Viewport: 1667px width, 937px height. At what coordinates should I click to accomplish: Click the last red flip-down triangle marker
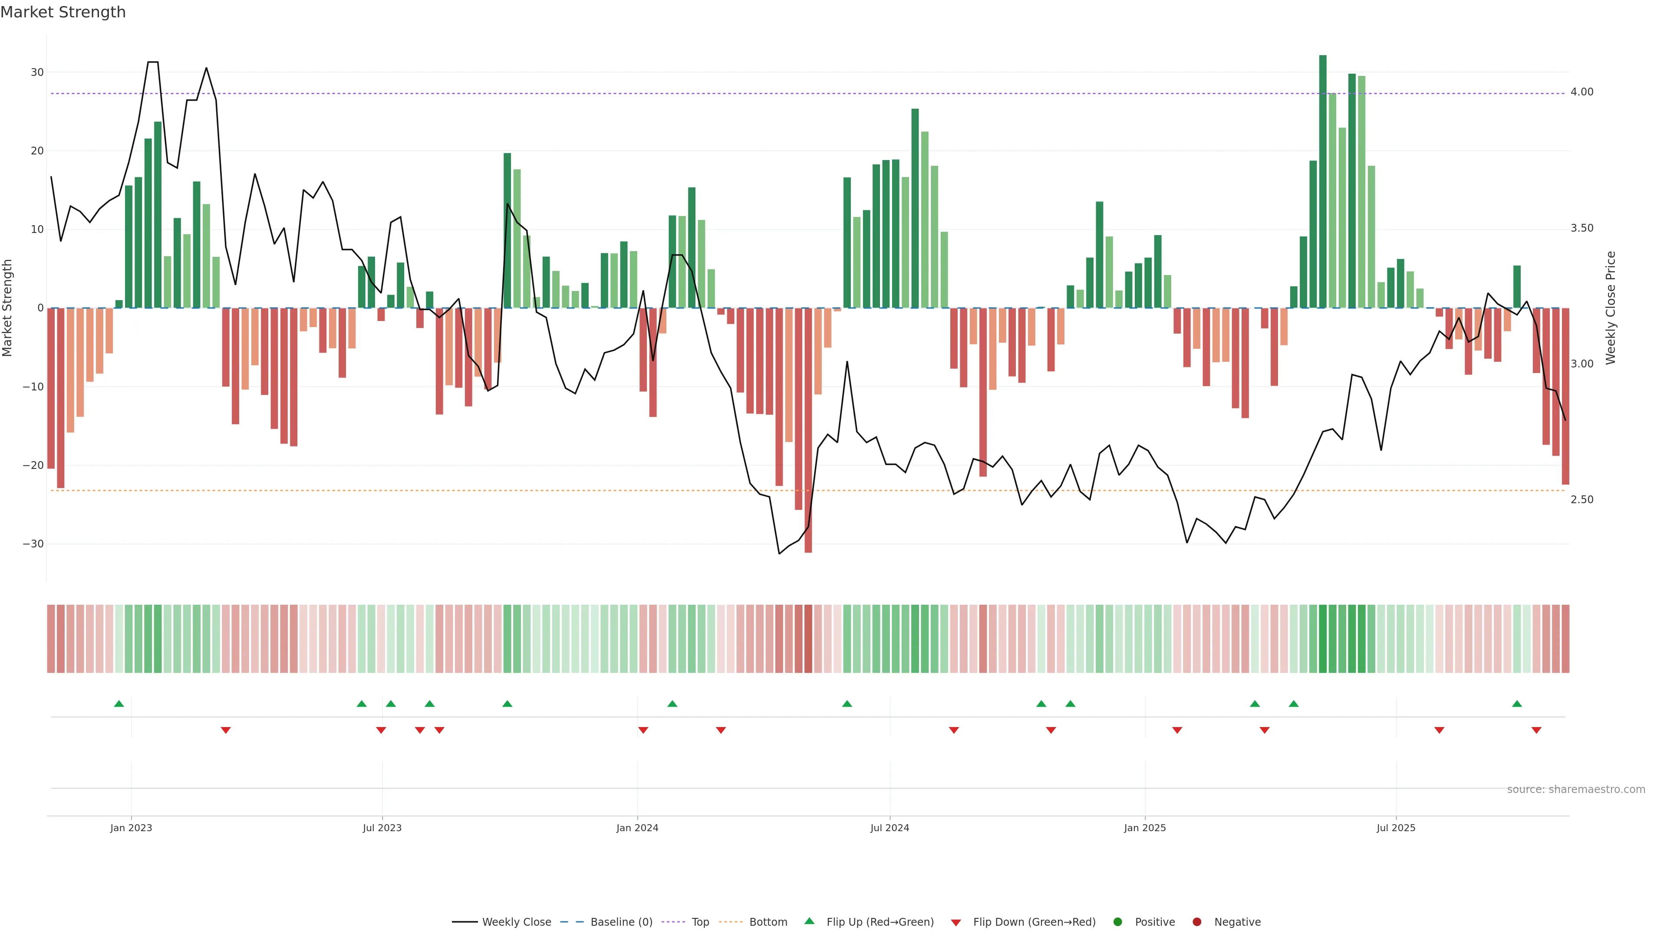click(1536, 730)
